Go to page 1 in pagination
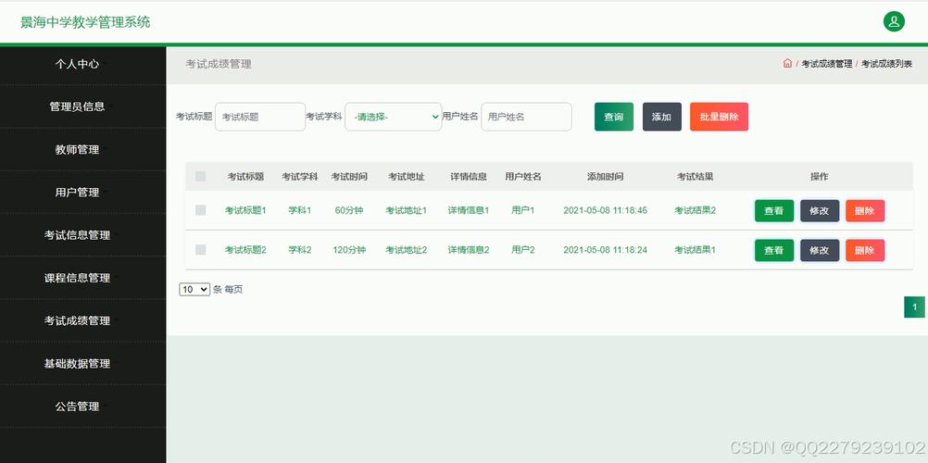Screen dimensions: 928x463 pyautogui.click(x=914, y=307)
